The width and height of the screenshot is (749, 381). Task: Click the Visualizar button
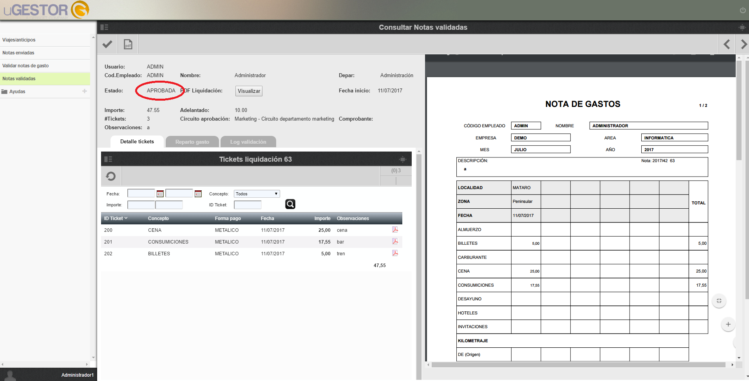[x=249, y=91]
